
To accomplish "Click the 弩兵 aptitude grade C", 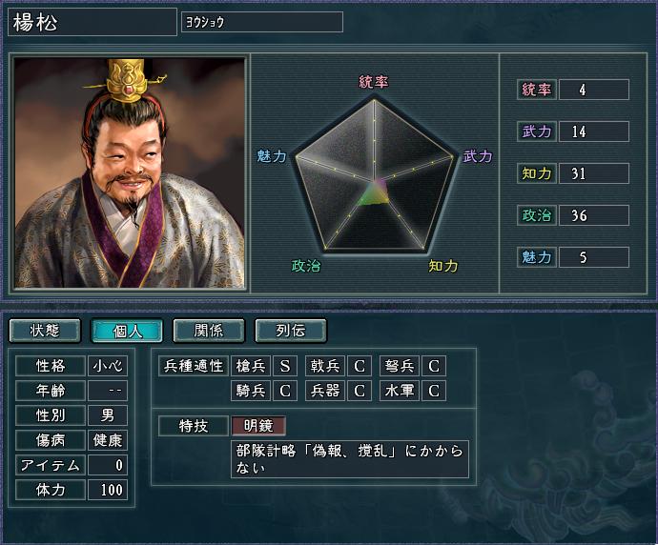I will [434, 366].
